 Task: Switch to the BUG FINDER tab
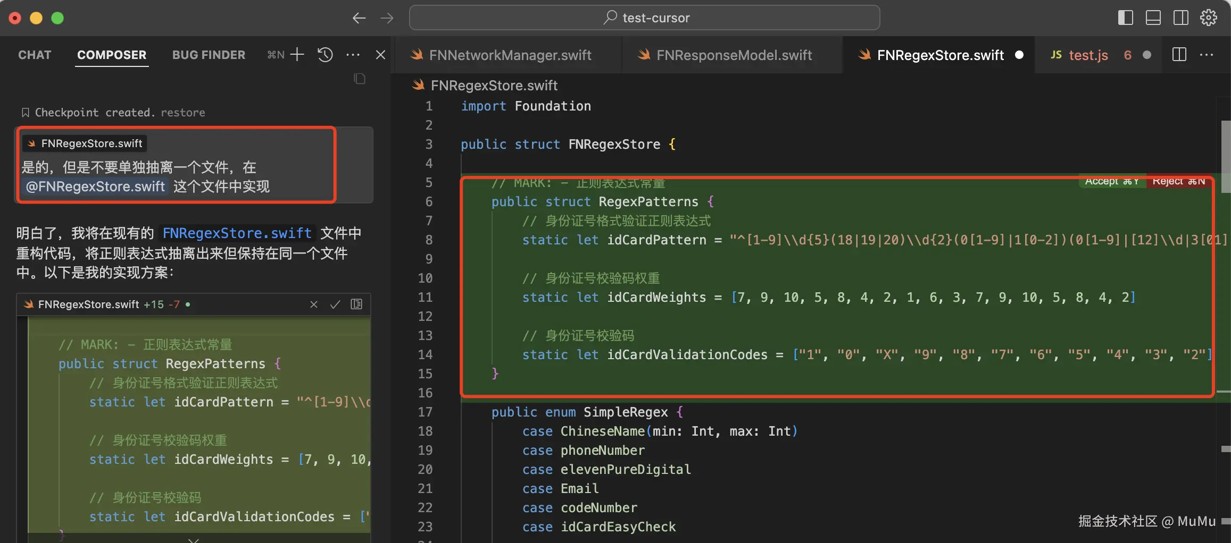pyautogui.click(x=209, y=55)
